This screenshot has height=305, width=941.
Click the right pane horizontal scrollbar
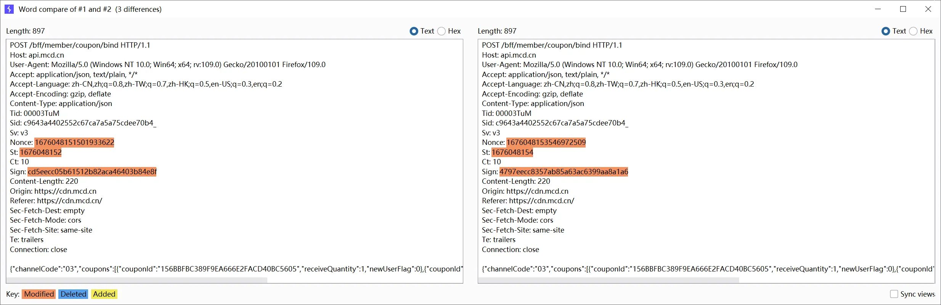[x=609, y=280]
